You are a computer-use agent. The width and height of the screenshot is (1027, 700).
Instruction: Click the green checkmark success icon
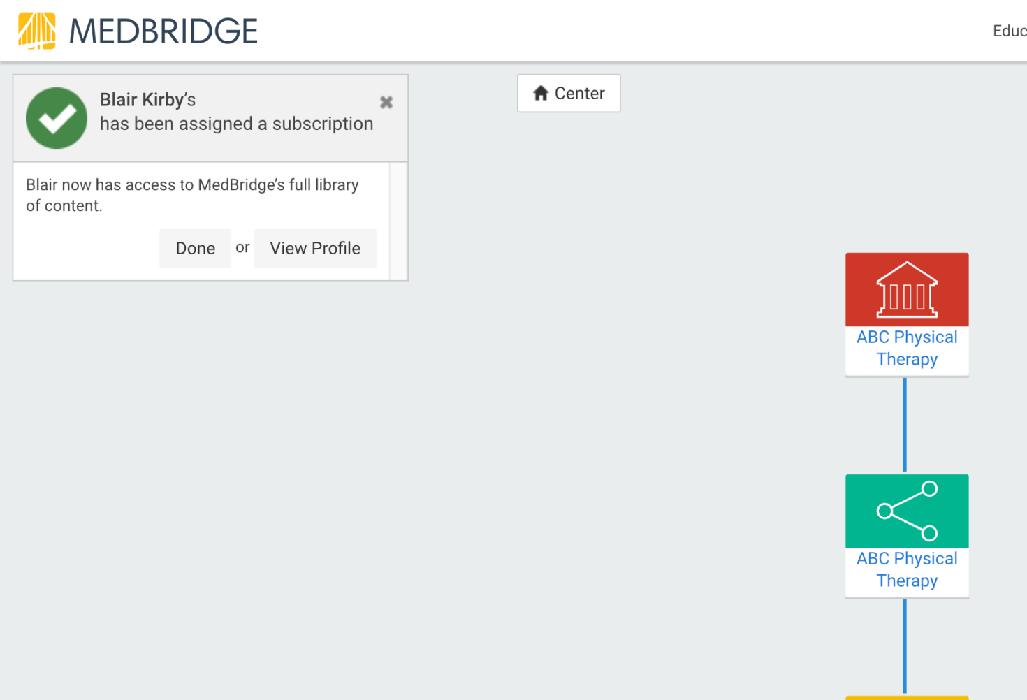coord(57,118)
